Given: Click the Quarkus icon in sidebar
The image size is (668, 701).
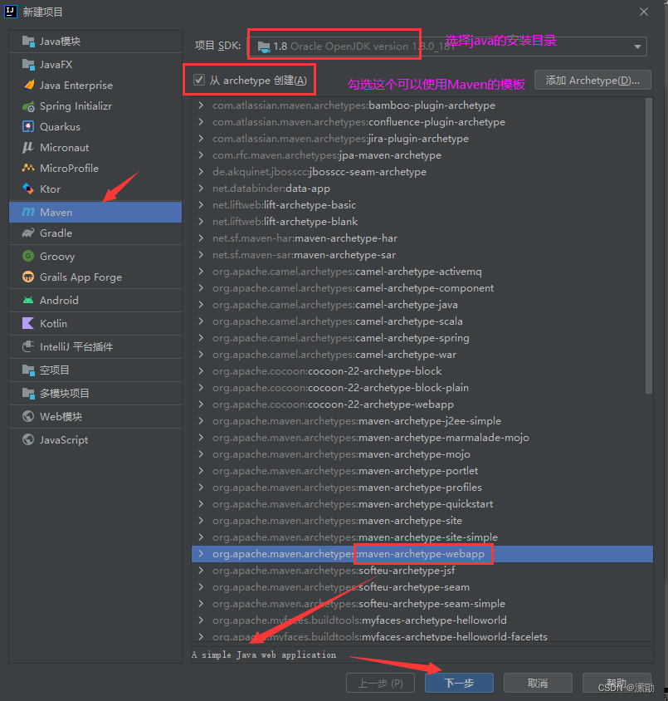Looking at the screenshot, I should coord(28,126).
